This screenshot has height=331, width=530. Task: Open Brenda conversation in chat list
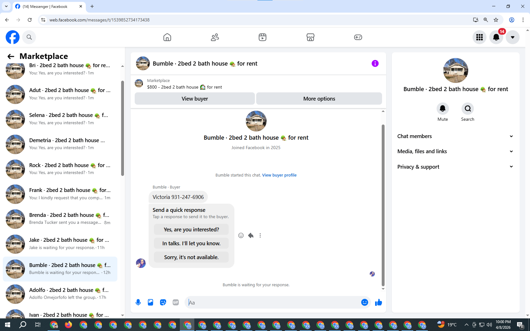(60, 219)
